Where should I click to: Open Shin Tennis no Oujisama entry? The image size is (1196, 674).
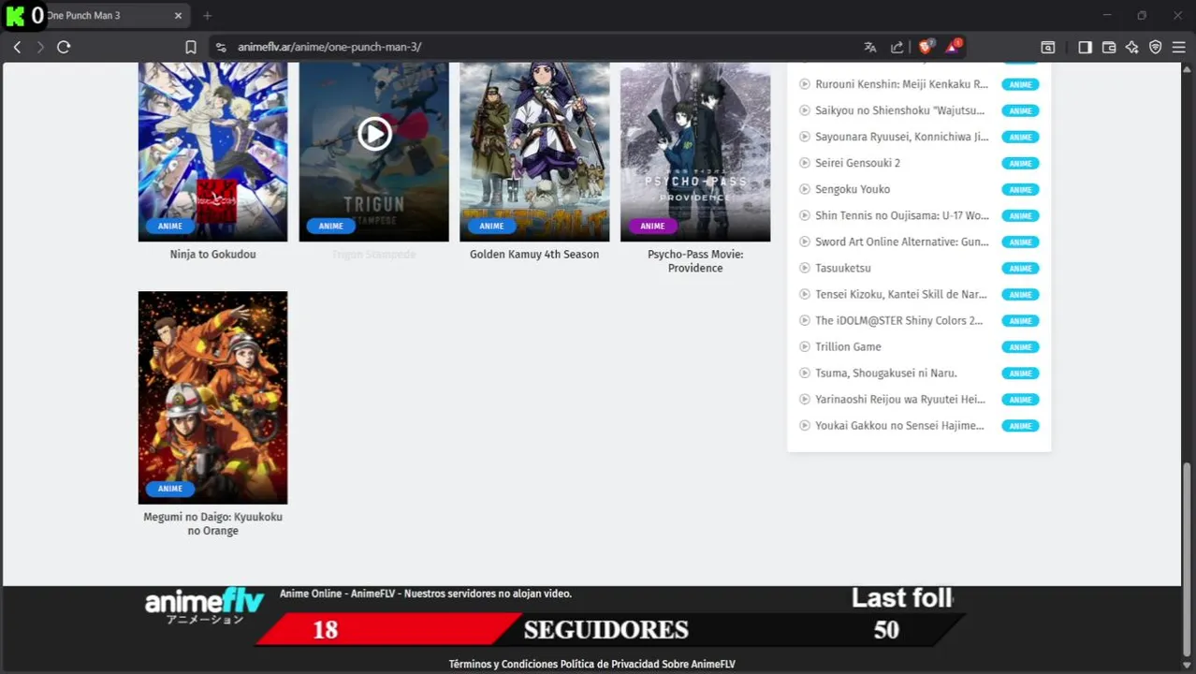point(902,215)
